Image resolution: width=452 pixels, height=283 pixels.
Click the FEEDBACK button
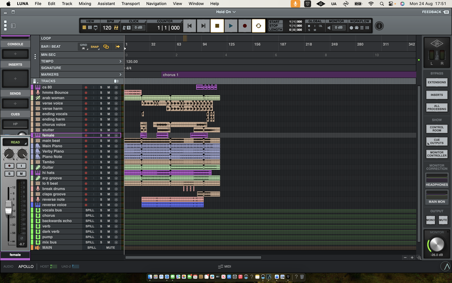(435, 12)
